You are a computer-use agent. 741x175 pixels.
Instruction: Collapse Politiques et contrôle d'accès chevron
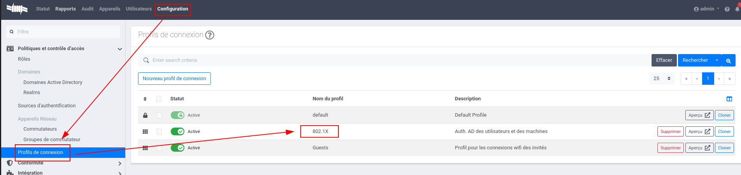pos(120,49)
